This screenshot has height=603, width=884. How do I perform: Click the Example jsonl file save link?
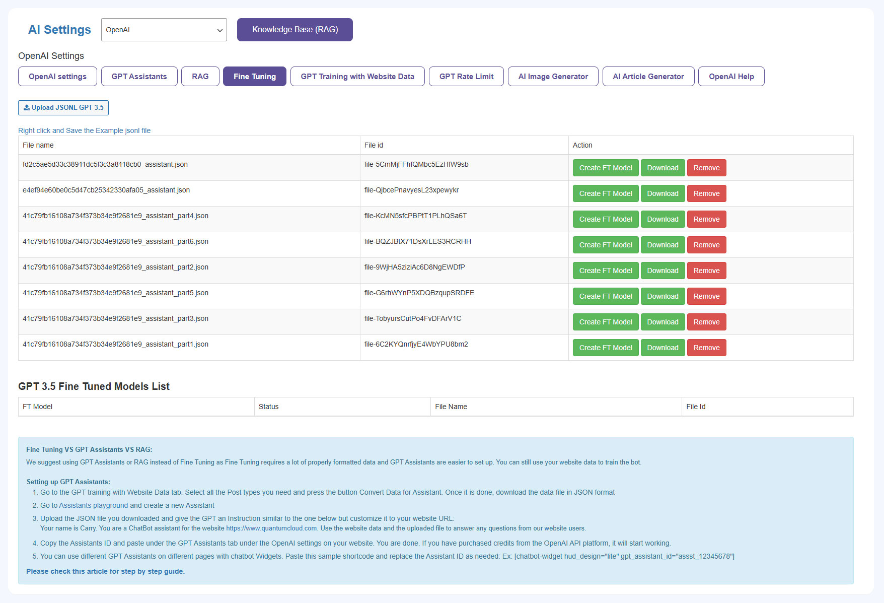[84, 130]
